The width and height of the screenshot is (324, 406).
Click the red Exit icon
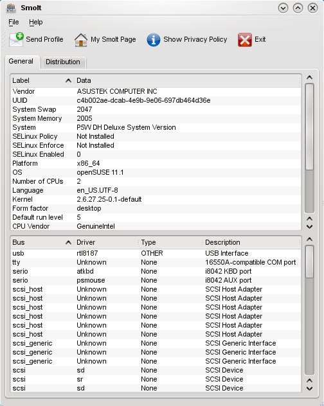coord(245,40)
